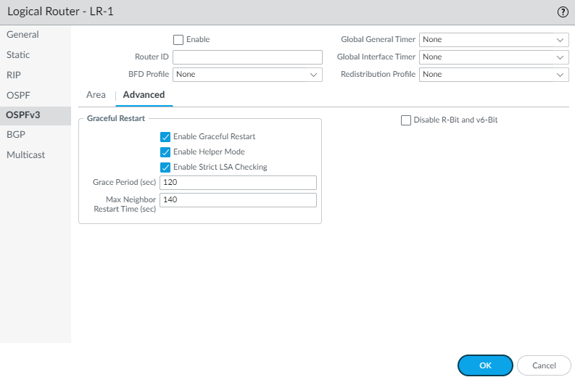This screenshot has width=575, height=385.
Task: Expand the Redistribution Profile dropdown
Action: pyautogui.click(x=493, y=74)
